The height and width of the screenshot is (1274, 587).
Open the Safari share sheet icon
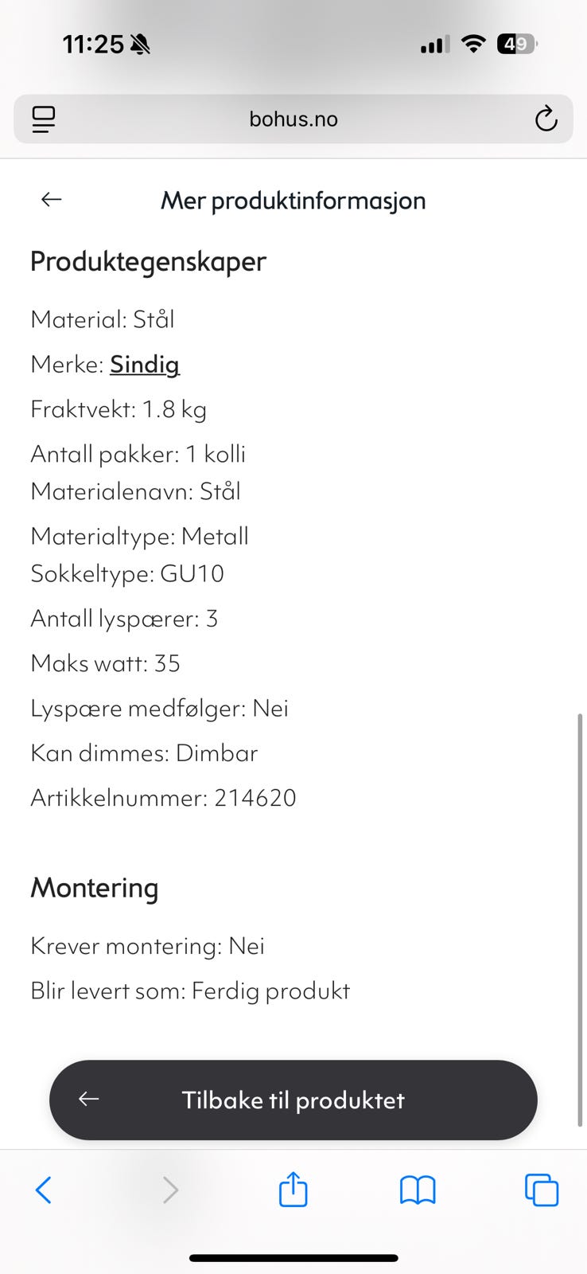[x=293, y=1189]
